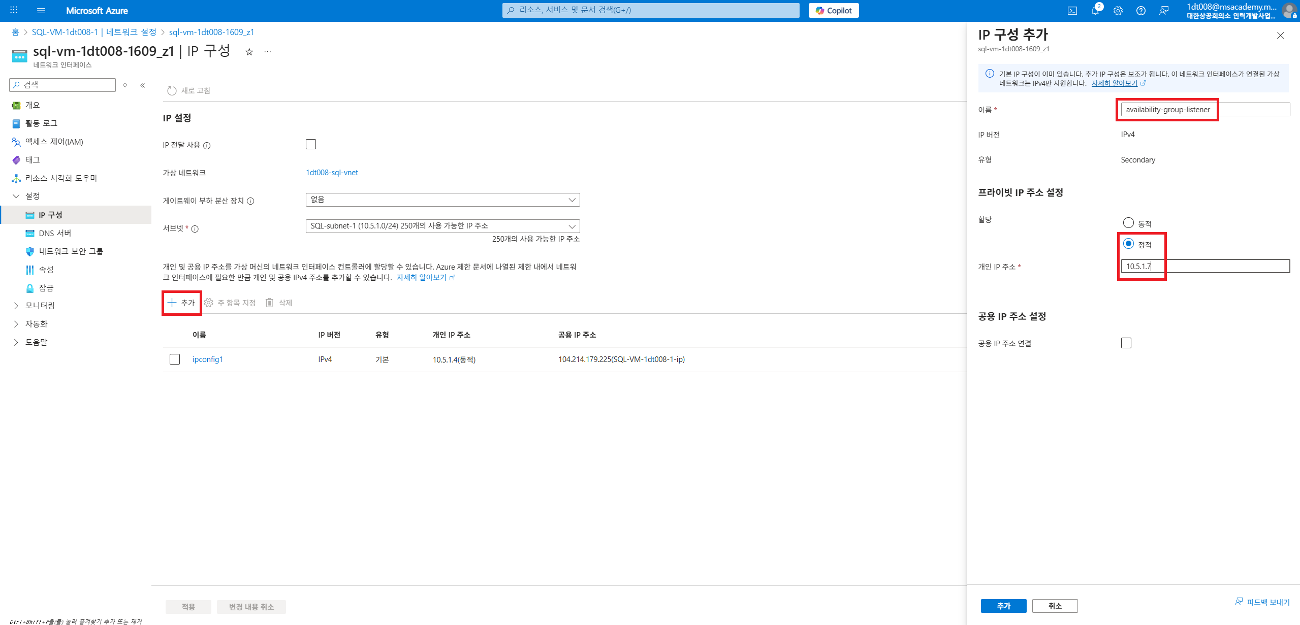
Task: Open the notifications bell icon
Action: [x=1095, y=11]
